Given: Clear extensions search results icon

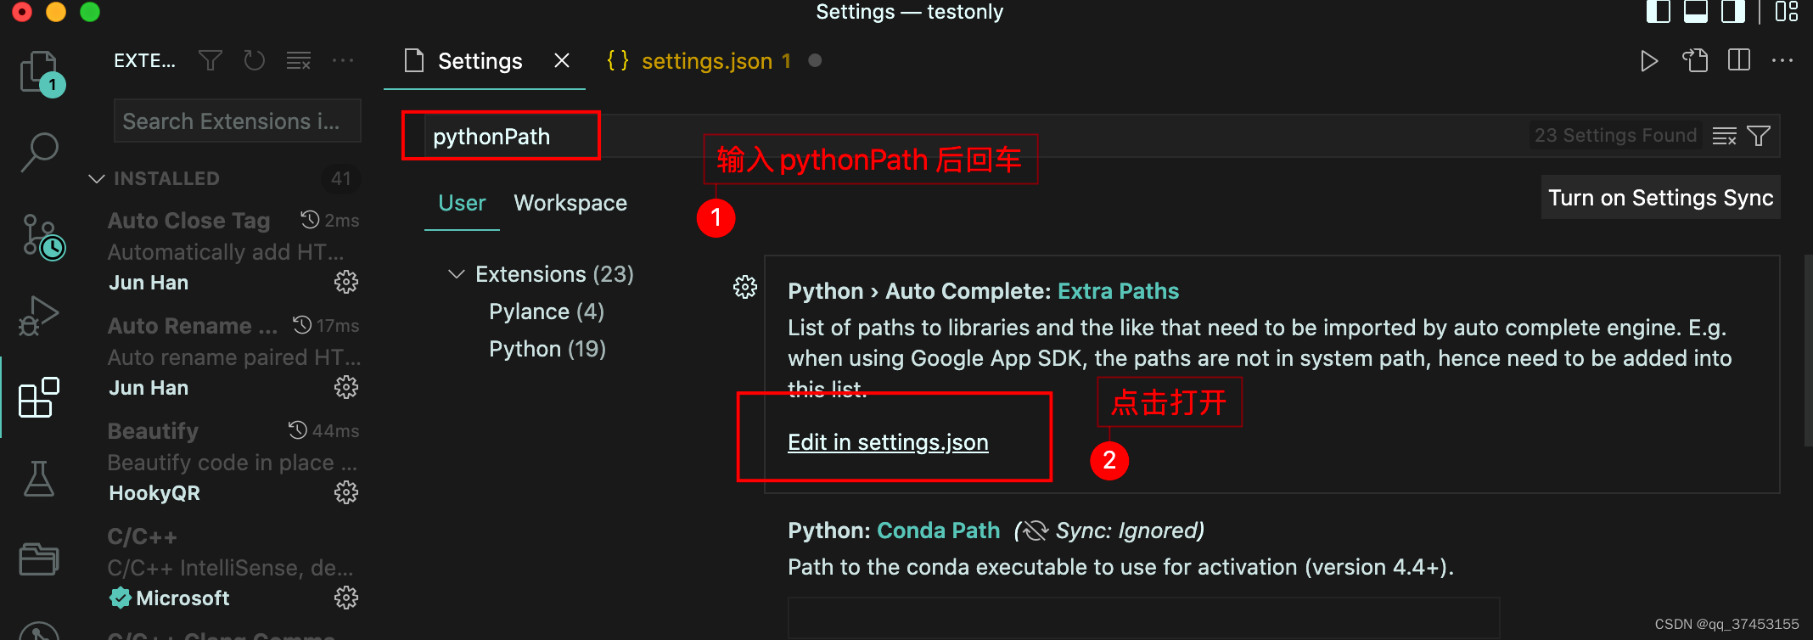Looking at the screenshot, I should 299,60.
